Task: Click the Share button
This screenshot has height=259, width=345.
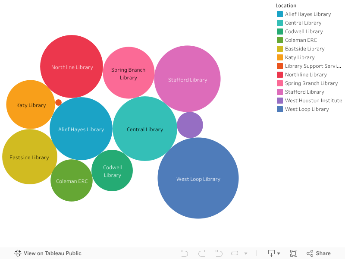Action: (318, 253)
